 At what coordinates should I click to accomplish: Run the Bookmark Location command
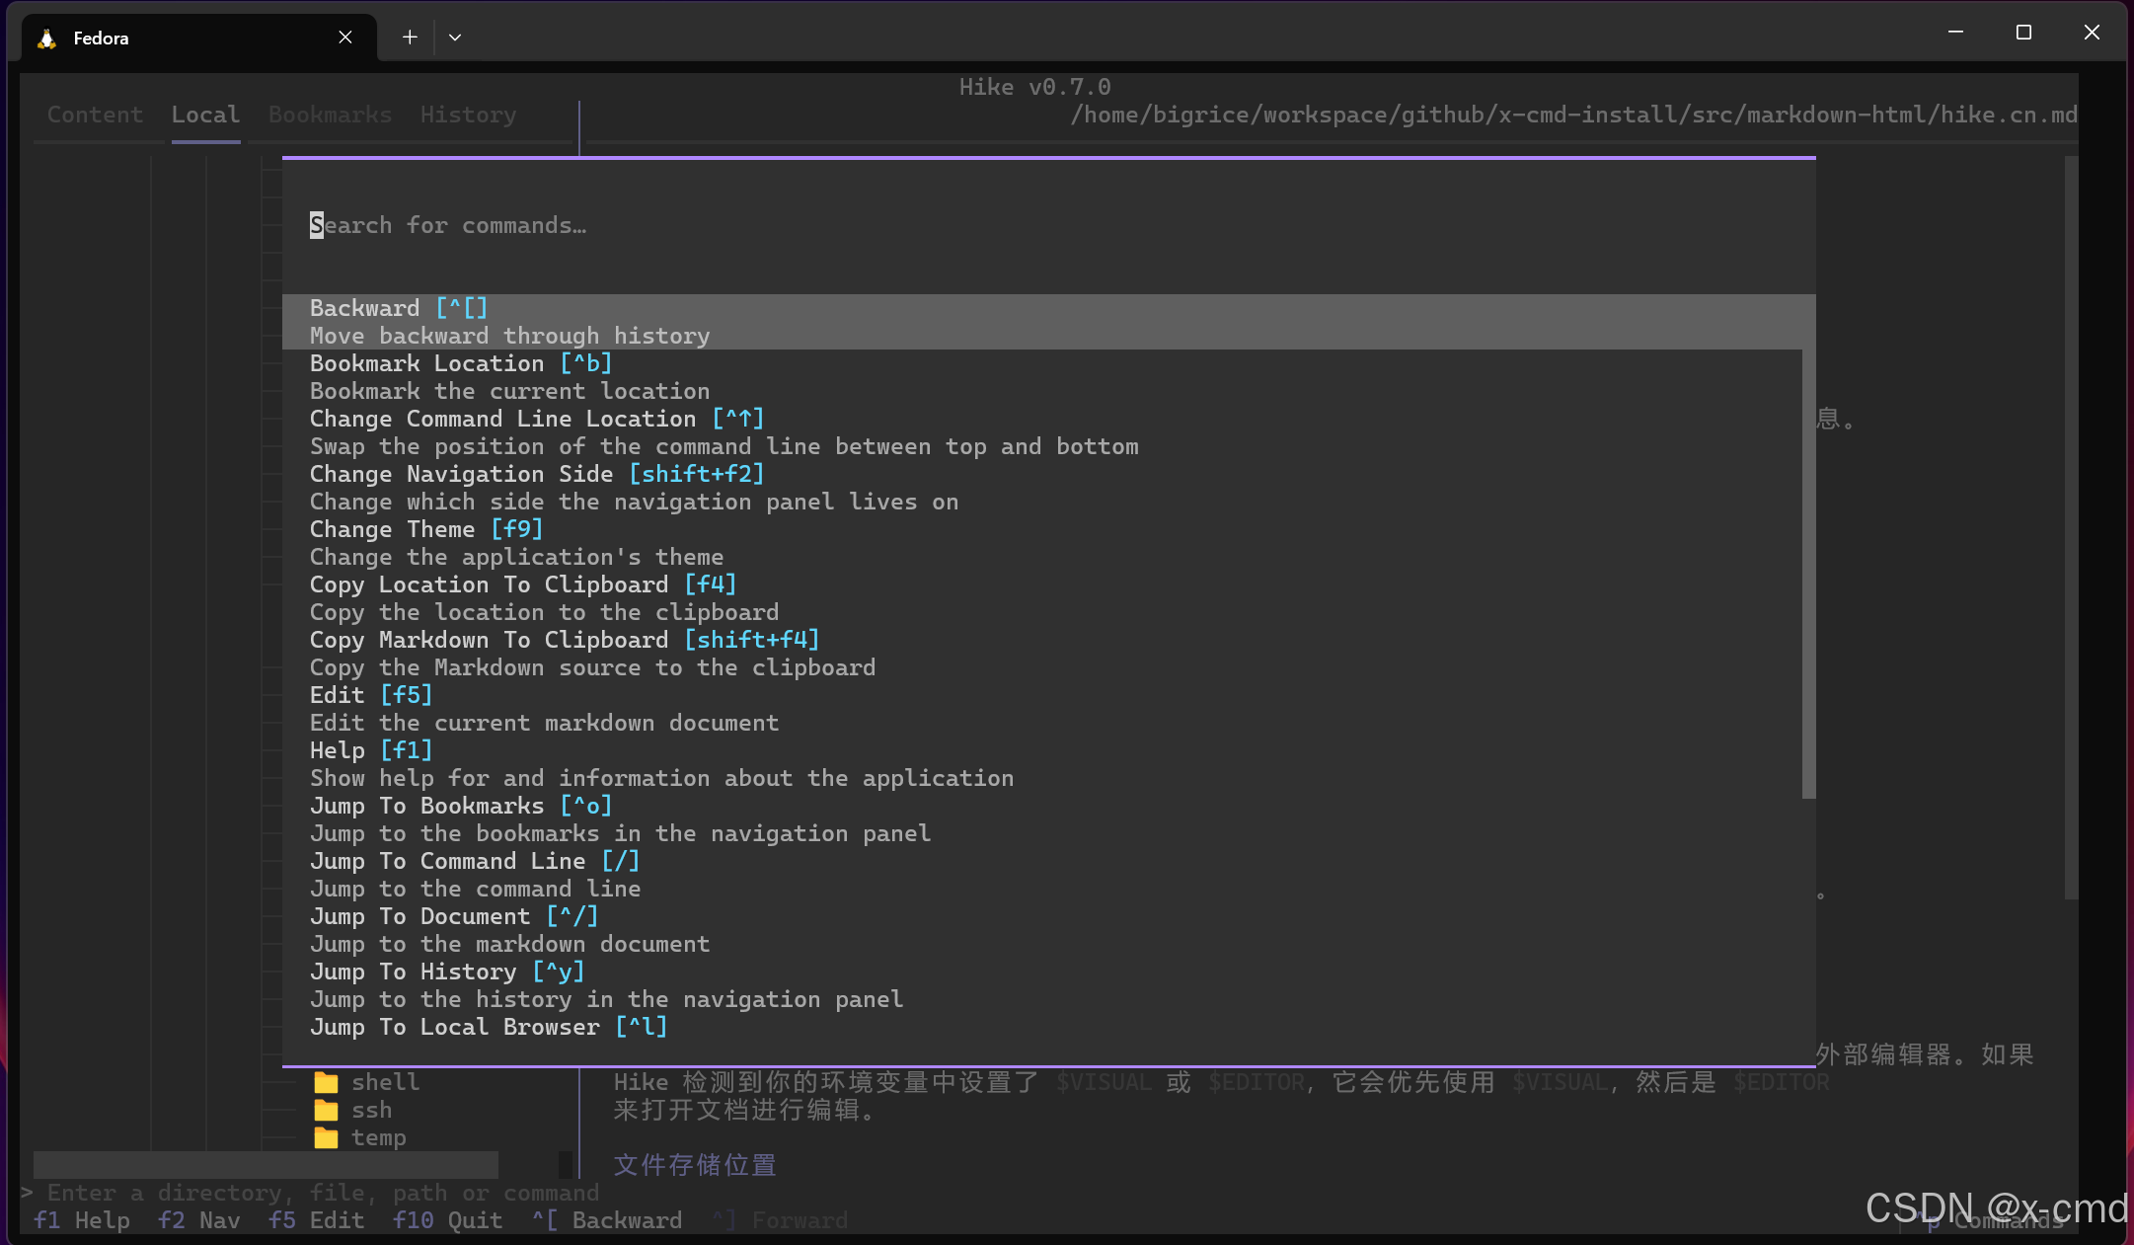[461, 364]
